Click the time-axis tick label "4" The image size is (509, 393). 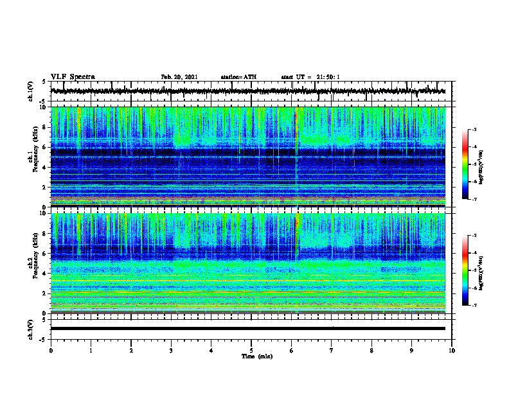(x=211, y=351)
